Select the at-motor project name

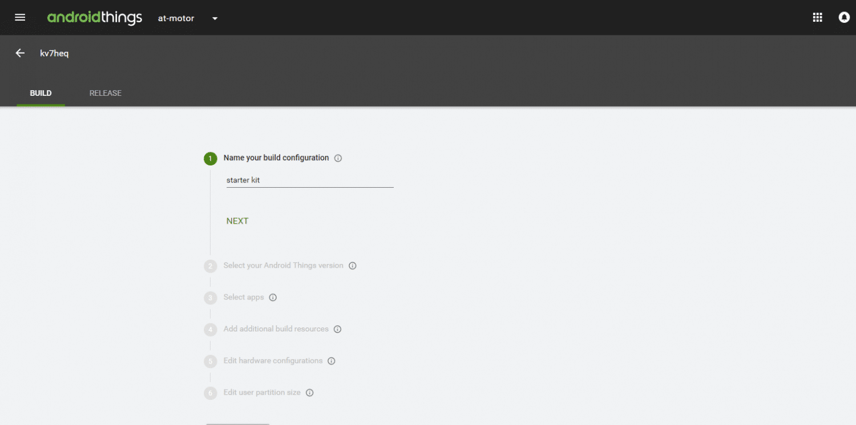pyautogui.click(x=176, y=18)
